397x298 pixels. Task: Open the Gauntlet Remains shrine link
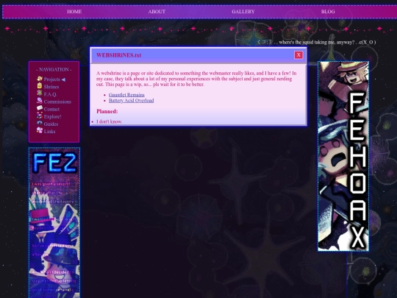pyautogui.click(x=126, y=95)
